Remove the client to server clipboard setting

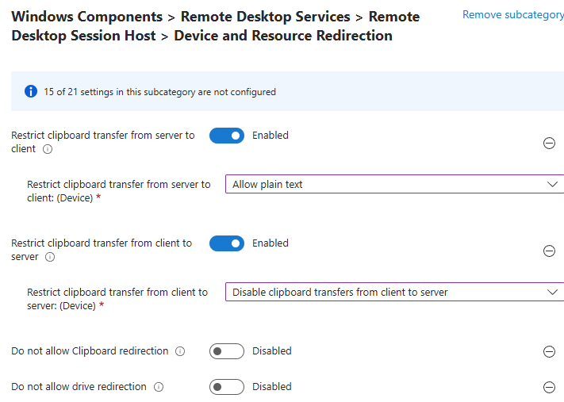coord(548,251)
